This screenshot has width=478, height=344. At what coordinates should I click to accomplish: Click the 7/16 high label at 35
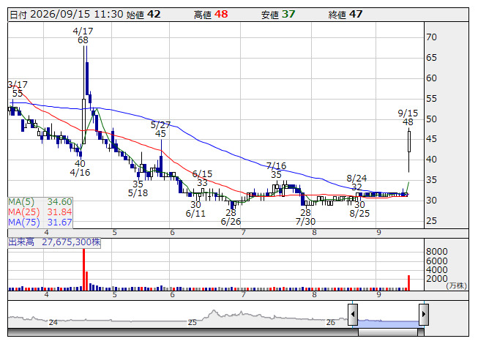(x=276, y=170)
